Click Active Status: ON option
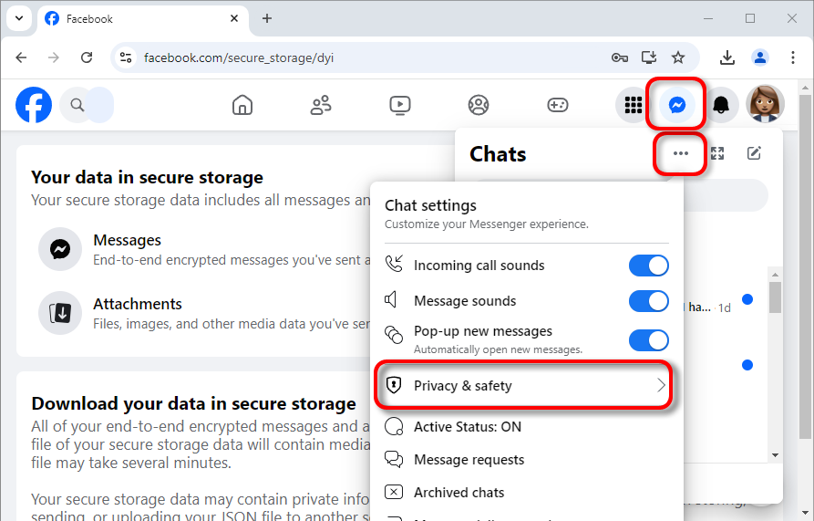 pos(467,427)
